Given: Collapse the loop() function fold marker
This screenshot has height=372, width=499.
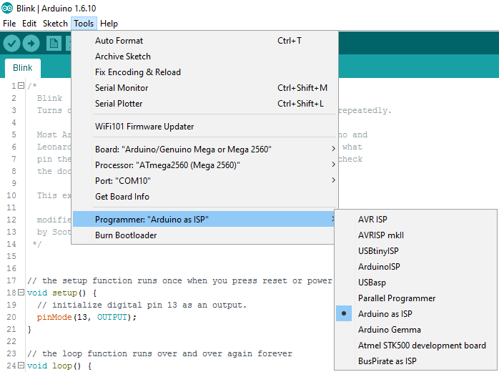Looking at the screenshot, I should 21,366.
